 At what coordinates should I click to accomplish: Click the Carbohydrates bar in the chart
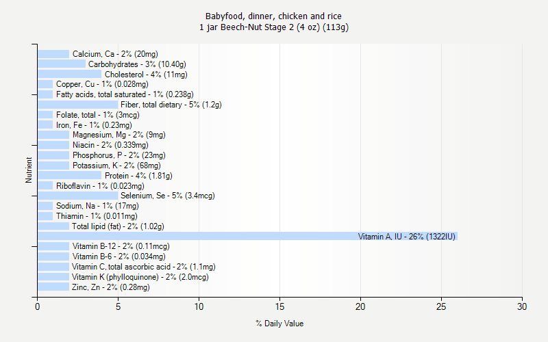tap(62, 64)
